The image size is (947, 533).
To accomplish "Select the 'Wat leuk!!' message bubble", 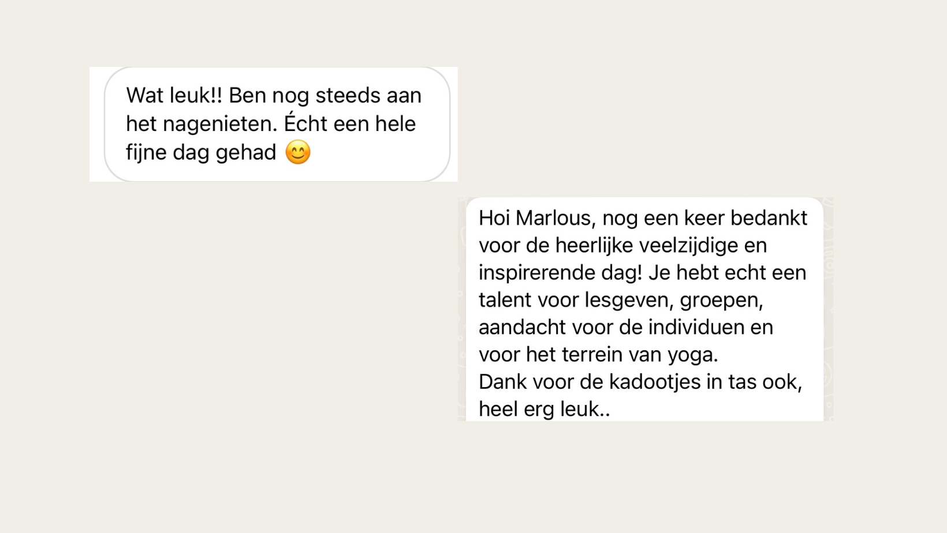I will 277,124.
